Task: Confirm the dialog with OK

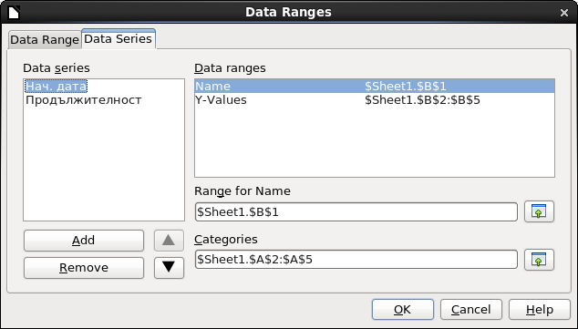Action: point(403,310)
